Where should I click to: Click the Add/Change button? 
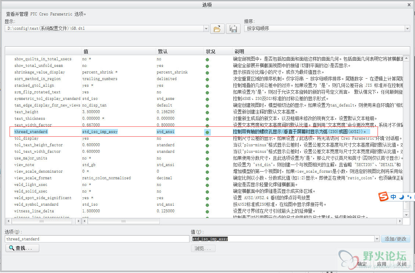pyautogui.click(x=396, y=239)
